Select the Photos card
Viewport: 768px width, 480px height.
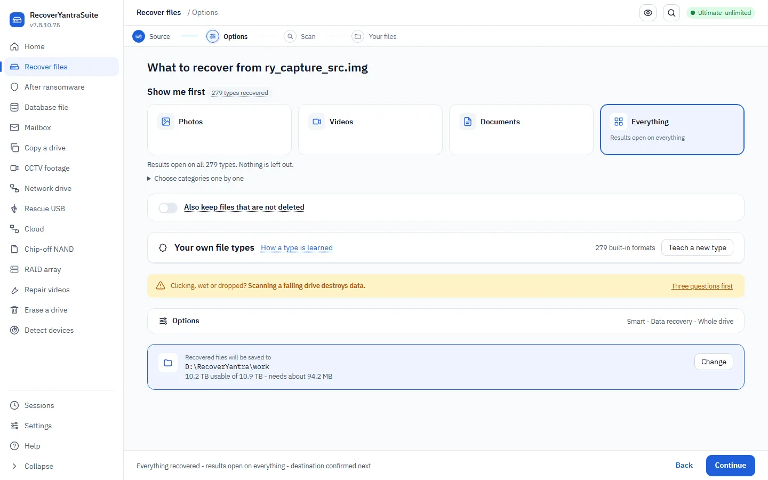219,130
